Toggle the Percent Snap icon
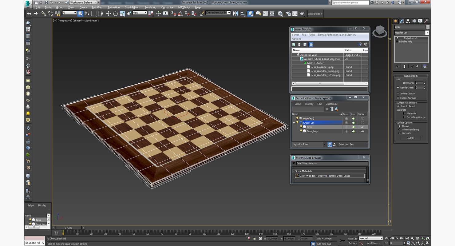Screen dimensions: 455x246 (187, 14)
